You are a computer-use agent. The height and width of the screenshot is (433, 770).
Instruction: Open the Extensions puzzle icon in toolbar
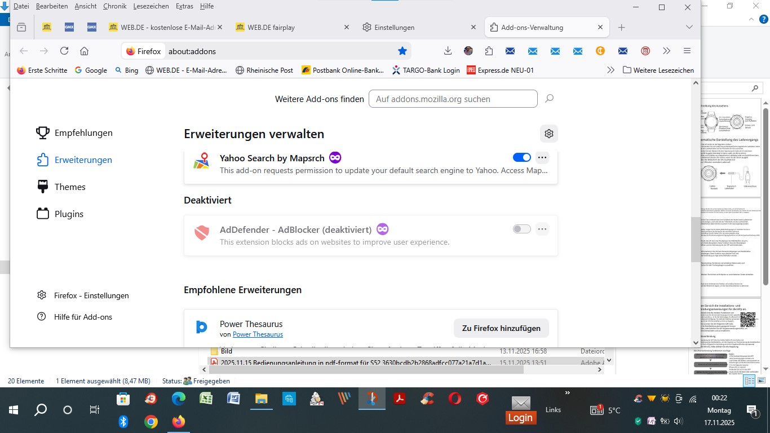pos(489,51)
